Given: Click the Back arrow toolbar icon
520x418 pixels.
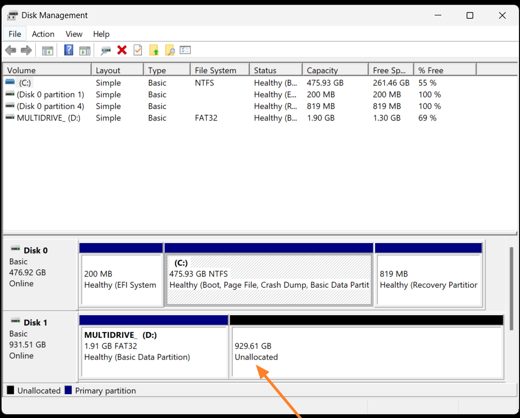Looking at the screenshot, I should point(10,51).
